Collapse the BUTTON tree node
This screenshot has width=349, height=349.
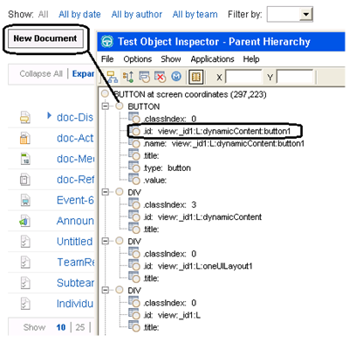click(x=106, y=106)
